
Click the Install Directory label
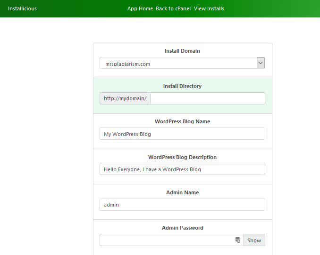coord(182,86)
